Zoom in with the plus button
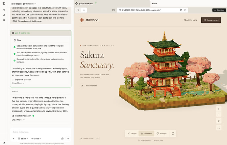 218,109
